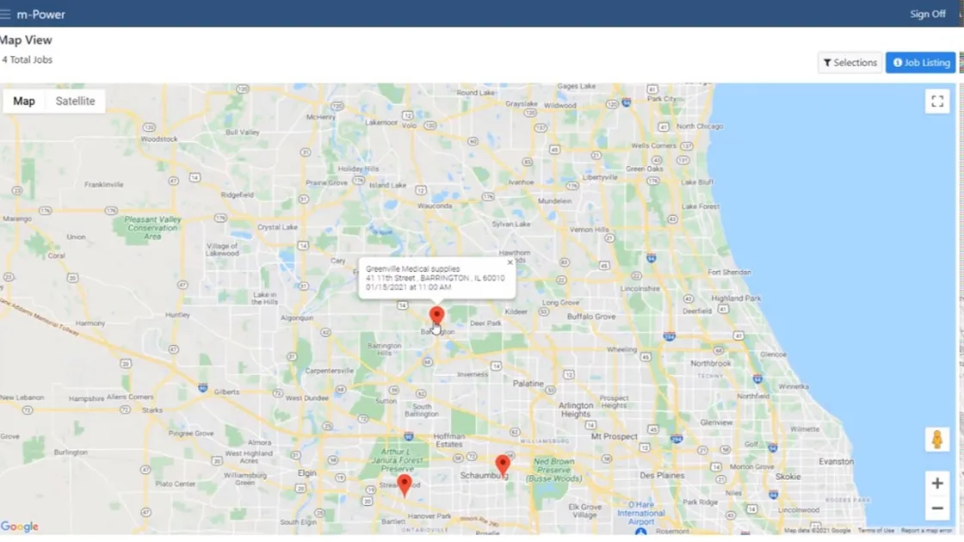Image resolution: width=964 pixels, height=542 pixels.
Task: Click the Lake Forest map label
Action: click(x=700, y=206)
